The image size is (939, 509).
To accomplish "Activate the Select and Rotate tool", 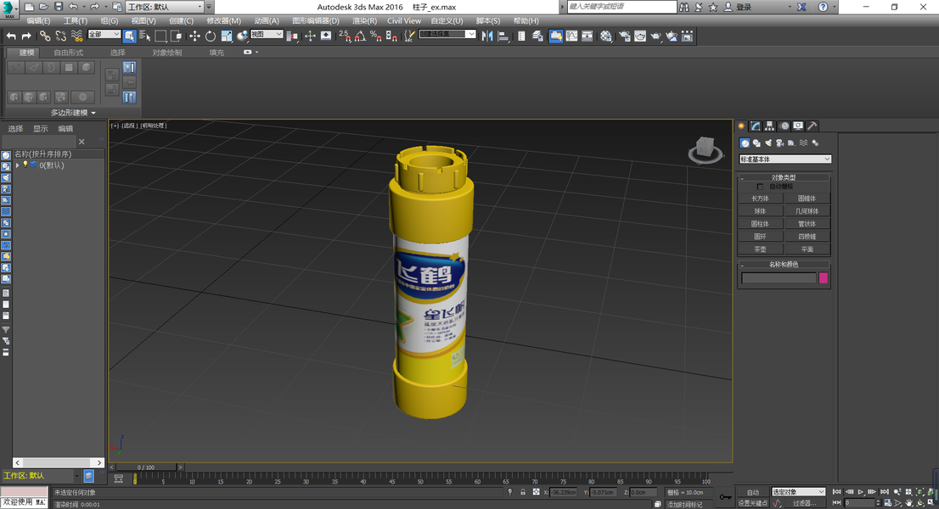I will (211, 36).
